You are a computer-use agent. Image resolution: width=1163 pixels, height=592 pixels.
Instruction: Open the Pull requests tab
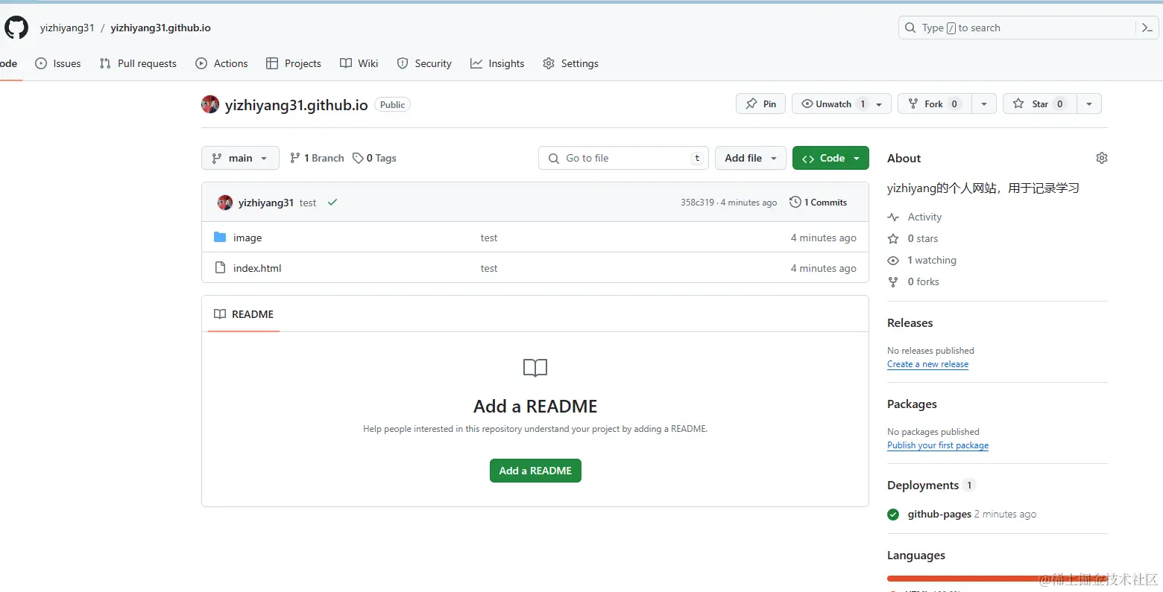coord(138,63)
